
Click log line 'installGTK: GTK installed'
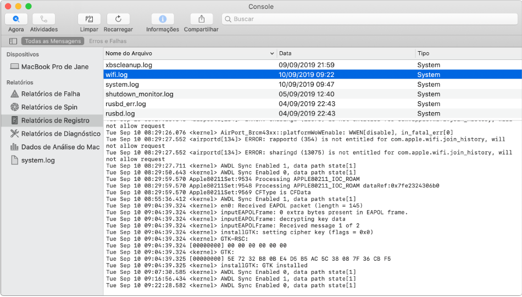coord(207,265)
